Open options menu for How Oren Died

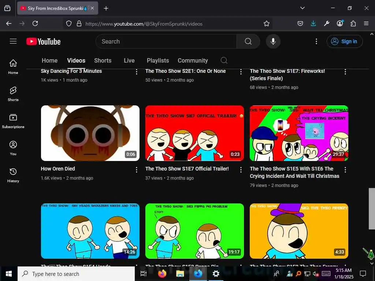click(137, 170)
